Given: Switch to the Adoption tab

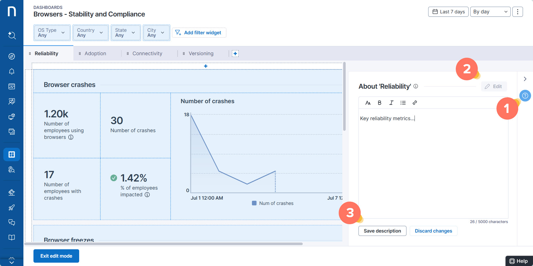Looking at the screenshot, I should (95, 54).
